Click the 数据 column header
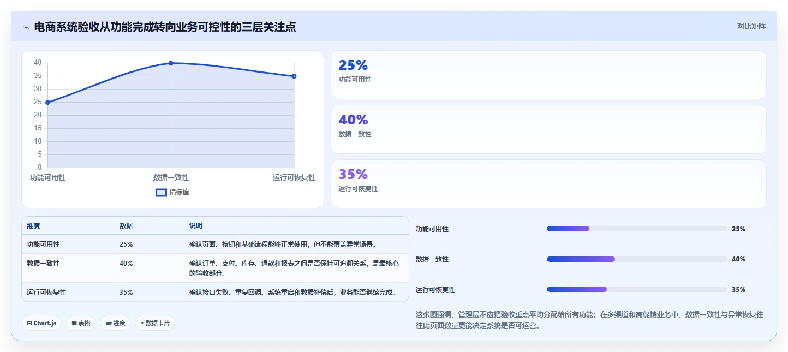 click(126, 226)
